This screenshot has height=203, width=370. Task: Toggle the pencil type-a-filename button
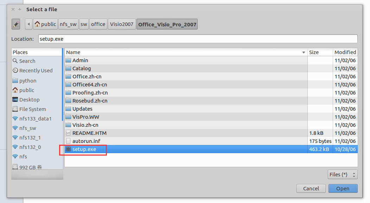pos(16,24)
